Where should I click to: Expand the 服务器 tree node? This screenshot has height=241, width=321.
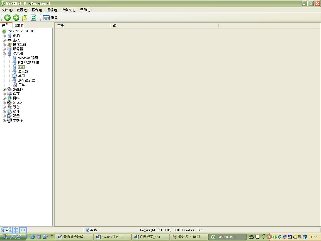coord(4,49)
